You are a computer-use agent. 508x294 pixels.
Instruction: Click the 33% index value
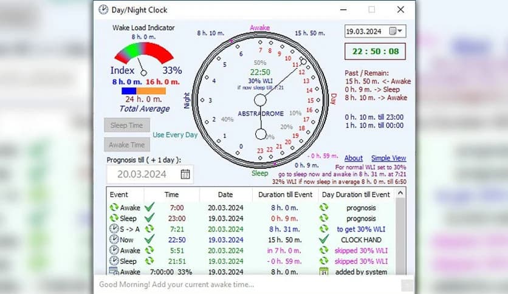172,70
